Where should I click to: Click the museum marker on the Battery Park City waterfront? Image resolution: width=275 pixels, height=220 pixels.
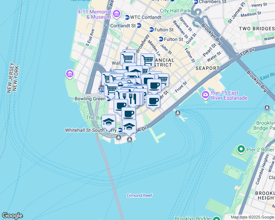[x=70, y=74]
